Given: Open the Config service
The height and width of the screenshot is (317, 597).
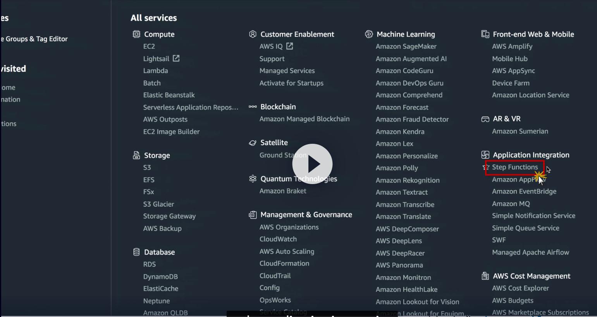Looking at the screenshot, I should [x=270, y=288].
